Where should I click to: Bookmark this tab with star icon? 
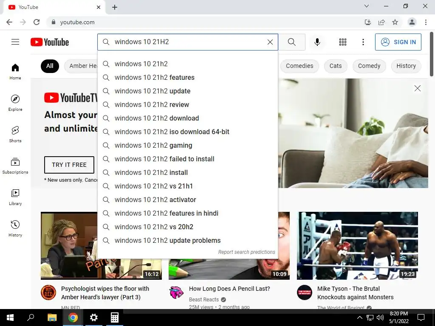click(395, 22)
